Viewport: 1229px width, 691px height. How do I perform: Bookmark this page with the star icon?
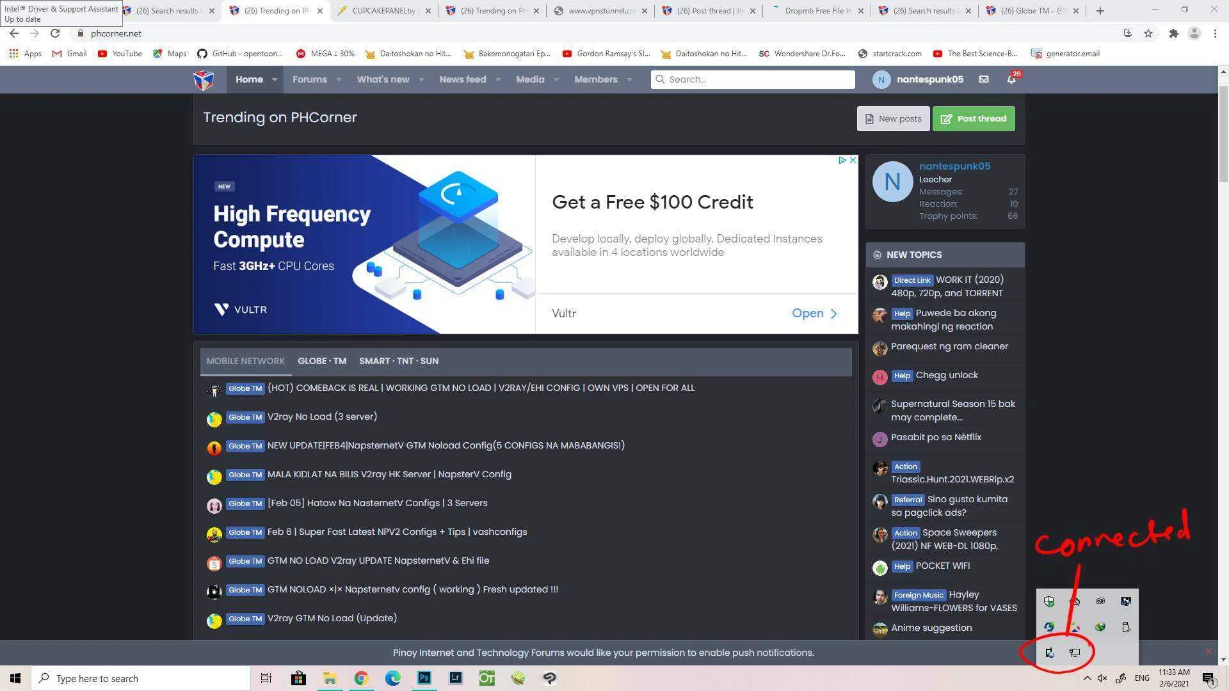pyautogui.click(x=1148, y=33)
